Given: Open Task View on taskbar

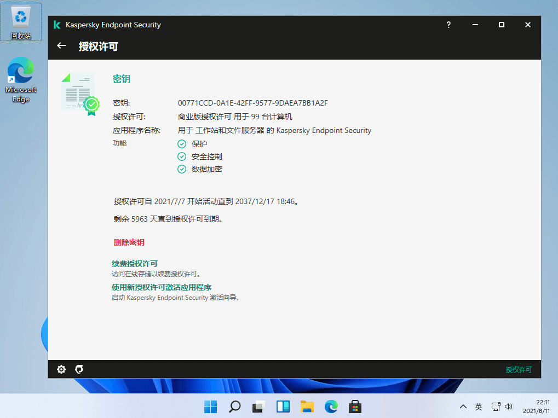Looking at the screenshot, I should (258, 407).
